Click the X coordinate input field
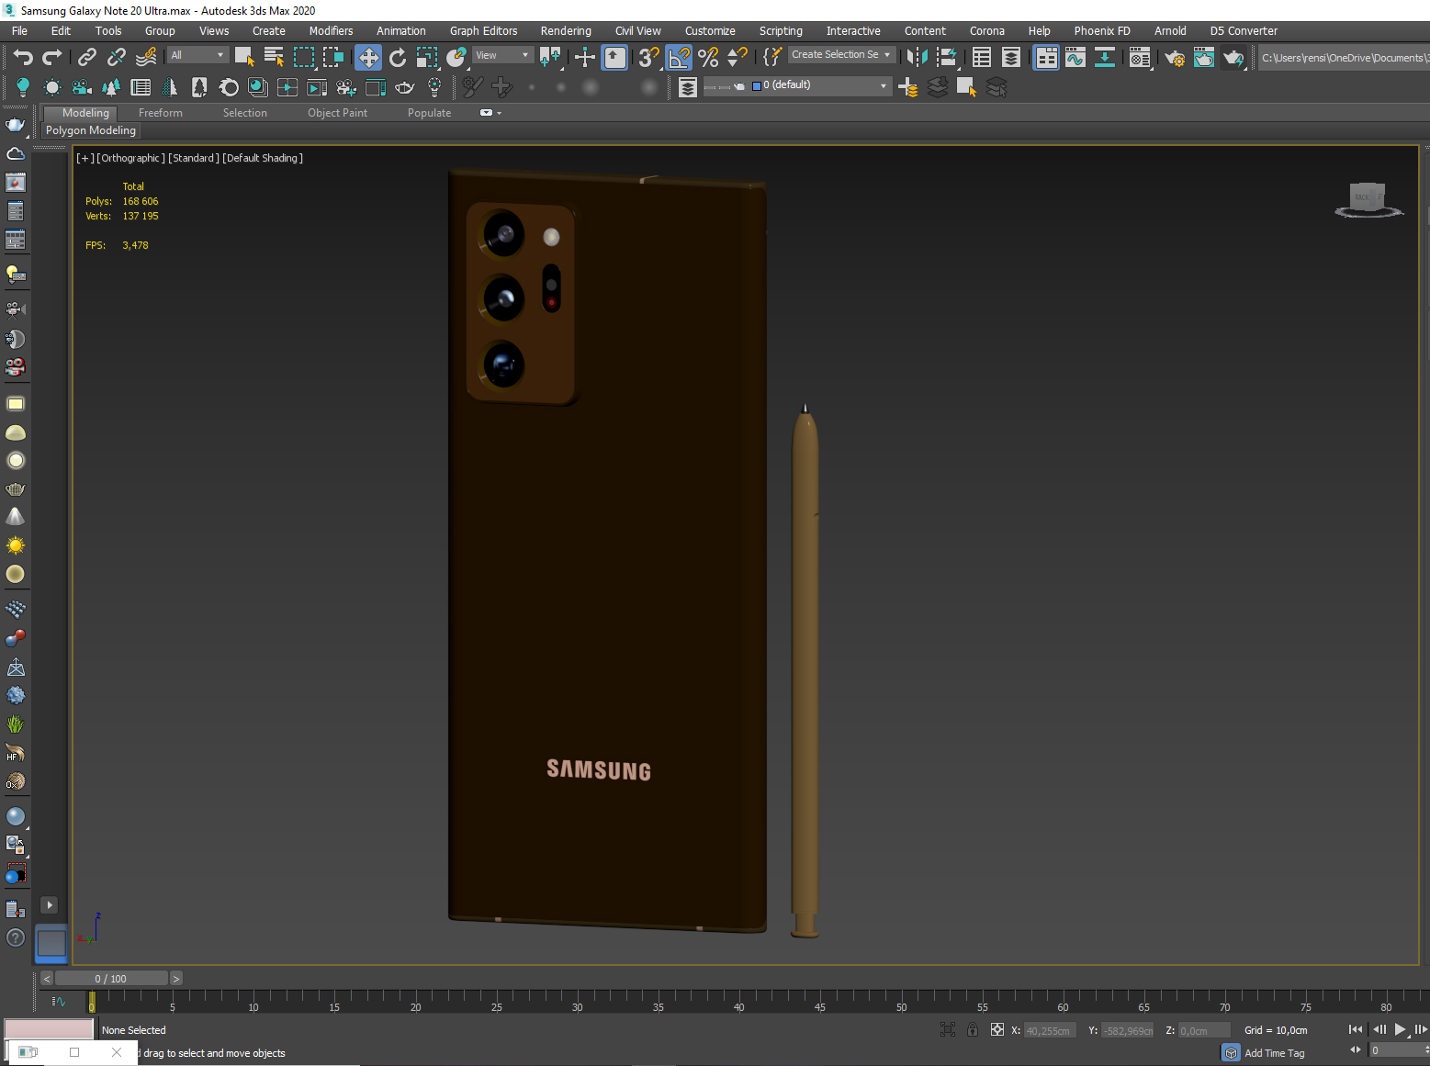Image resolution: width=1430 pixels, height=1066 pixels. click(x=1048, y=1030)
